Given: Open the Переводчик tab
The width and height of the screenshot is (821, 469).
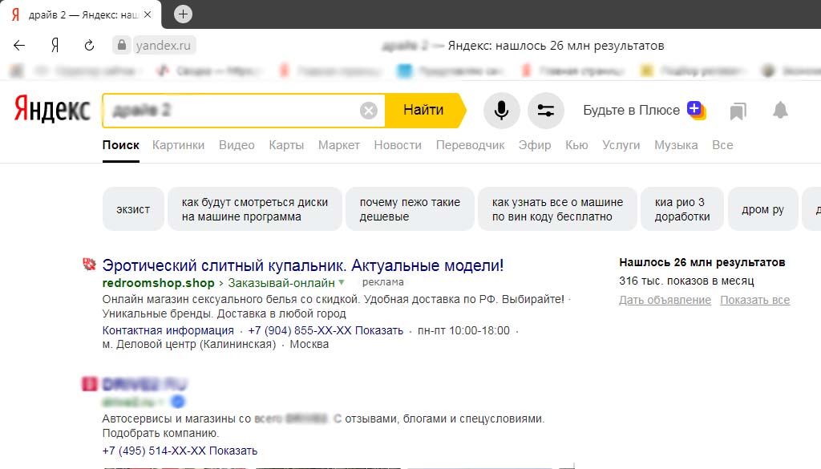Looking at the screenshot, I should point(470,145).
